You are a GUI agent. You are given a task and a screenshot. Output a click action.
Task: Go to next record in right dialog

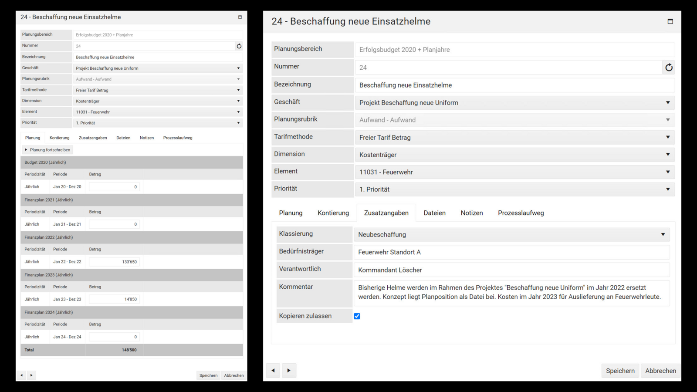pos(289,371)
